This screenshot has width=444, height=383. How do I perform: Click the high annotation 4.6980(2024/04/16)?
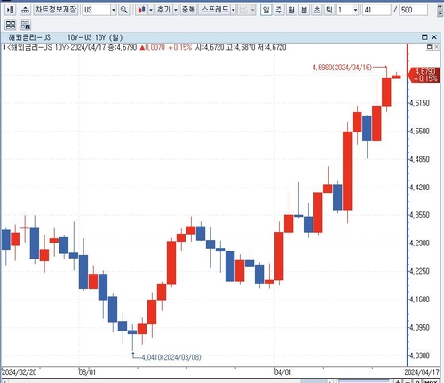coord(342,68)
